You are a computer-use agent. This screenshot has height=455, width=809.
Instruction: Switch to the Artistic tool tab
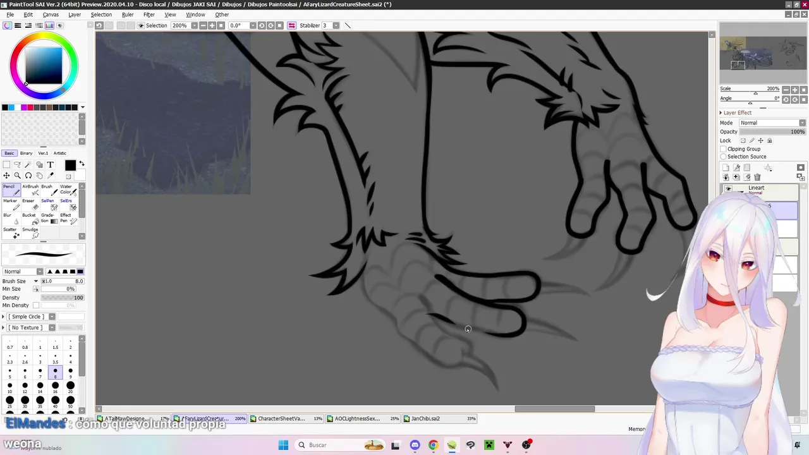tap(60, 153)
